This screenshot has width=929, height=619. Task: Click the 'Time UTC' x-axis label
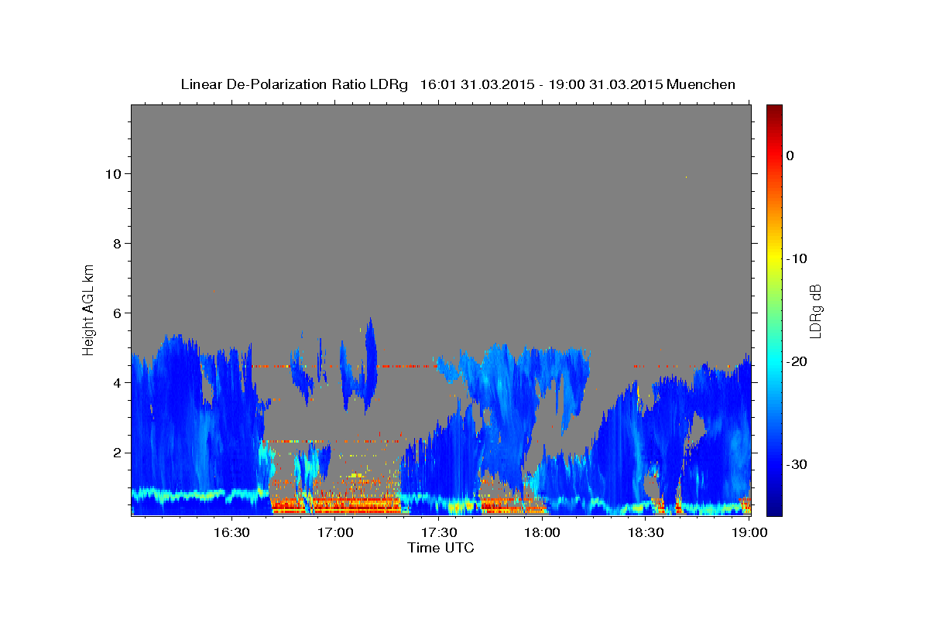(441, 548)
